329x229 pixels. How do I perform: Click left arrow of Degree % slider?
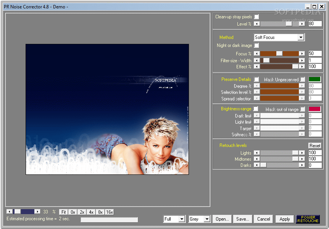[x=256, y=85]
